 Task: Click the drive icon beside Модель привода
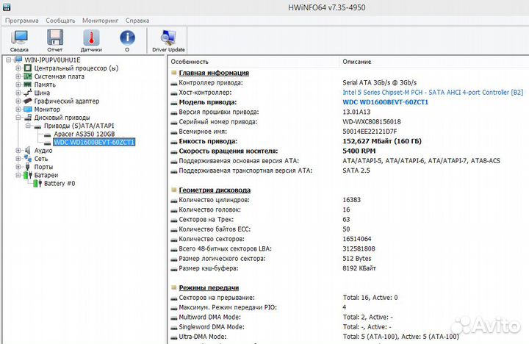(173, 103)
